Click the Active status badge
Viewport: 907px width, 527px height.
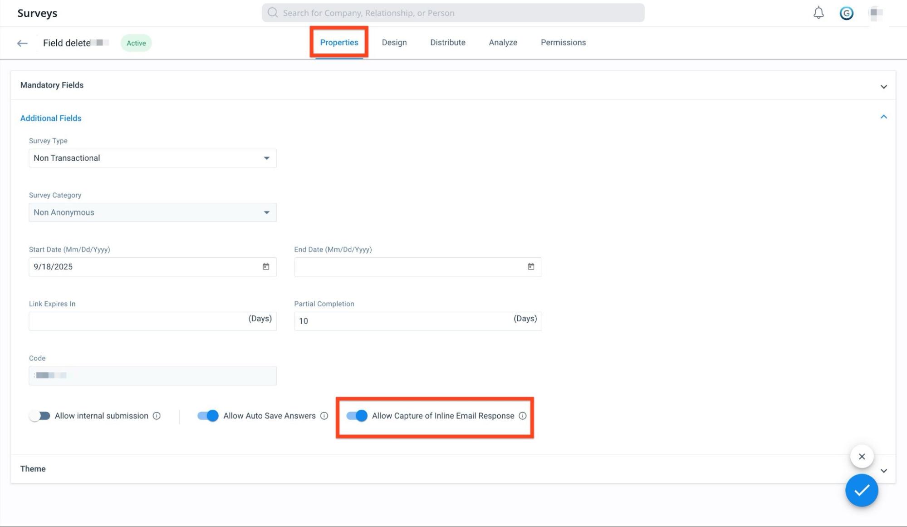pyautogui.click(x=136, y=43)
